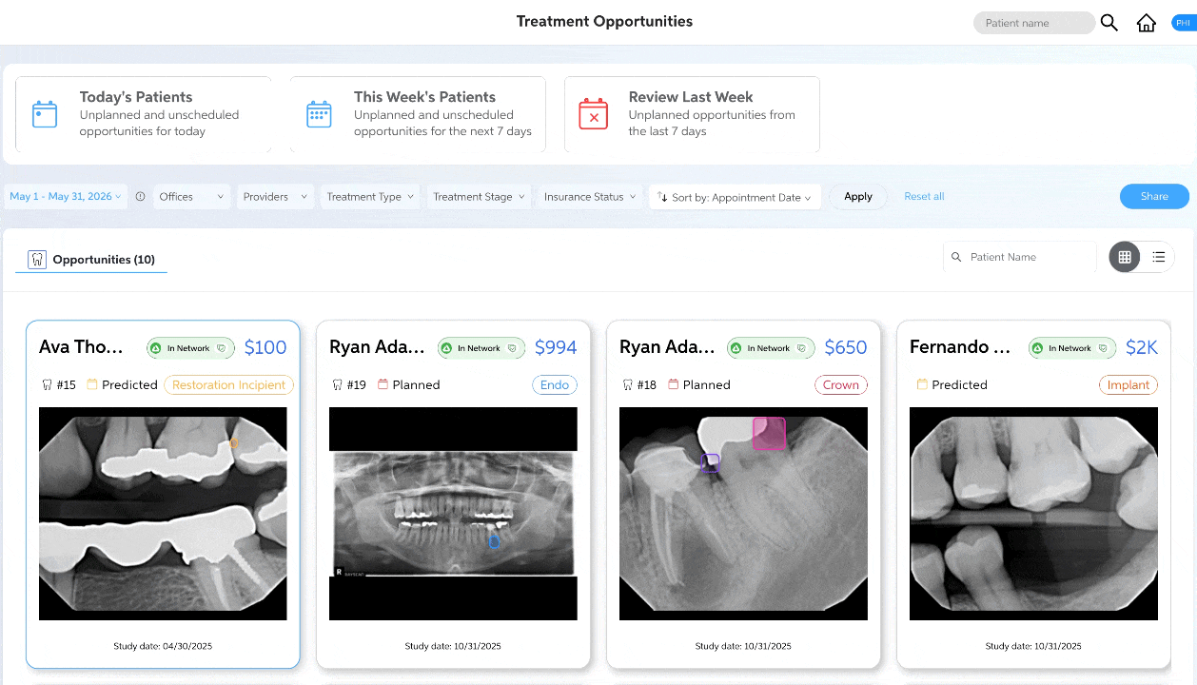Open Fernando's X-ray image
The width and height of the screenshot is (1197, 685).
pyautogui.click(x=1033, y=514)
